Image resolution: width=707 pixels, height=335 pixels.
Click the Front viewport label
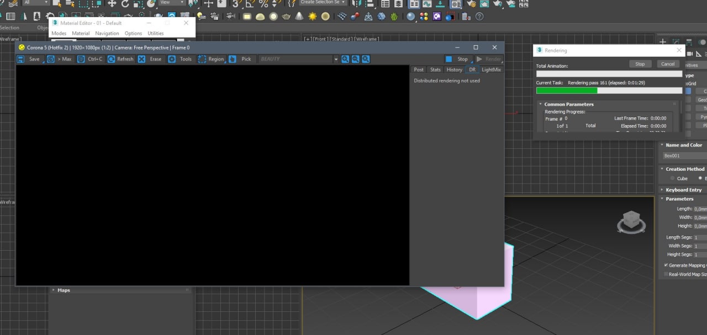coord(320,39)
